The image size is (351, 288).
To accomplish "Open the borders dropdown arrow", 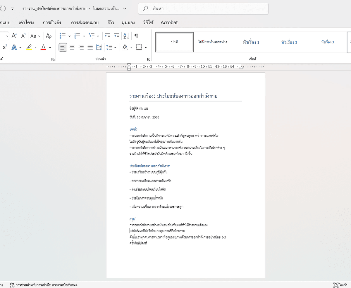I will [x=146, y=47].
